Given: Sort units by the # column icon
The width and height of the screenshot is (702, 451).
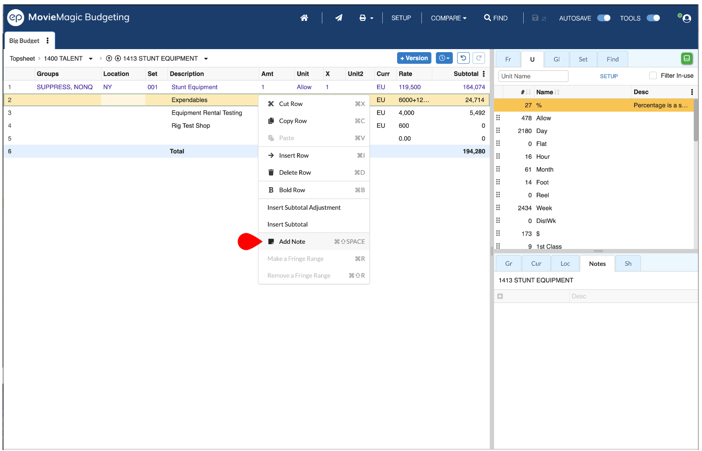Looking at the screenshot, I should [528, 92].
